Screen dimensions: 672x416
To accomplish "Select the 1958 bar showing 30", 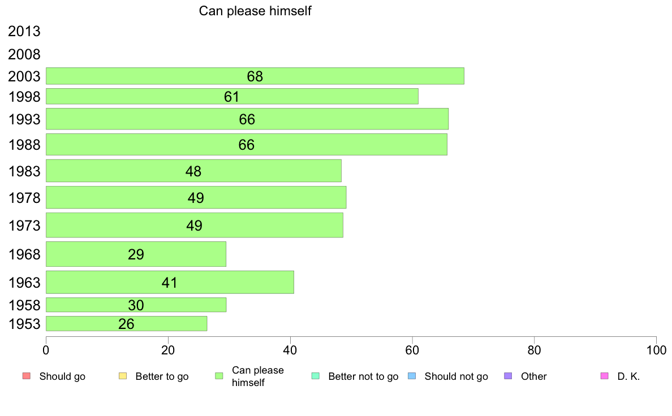I will click(x=136, y=305).
